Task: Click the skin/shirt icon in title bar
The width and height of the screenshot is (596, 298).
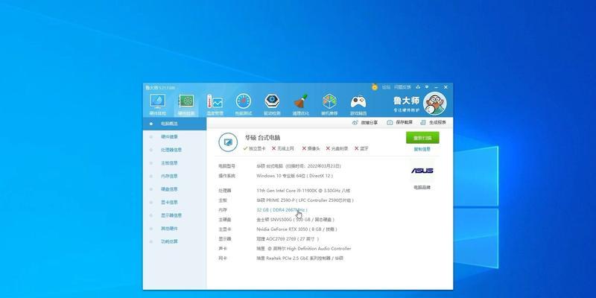Action: pyautogui.click(x=418, y=87)
